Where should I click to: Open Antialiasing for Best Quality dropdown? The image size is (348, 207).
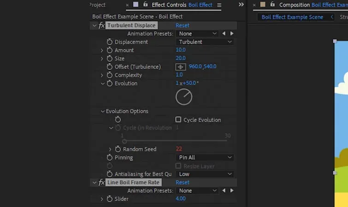coord(205,174)
